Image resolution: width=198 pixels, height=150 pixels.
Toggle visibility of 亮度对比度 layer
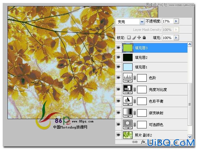pos(118,89)
